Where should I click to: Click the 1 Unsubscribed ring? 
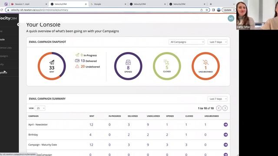[205, 66]
